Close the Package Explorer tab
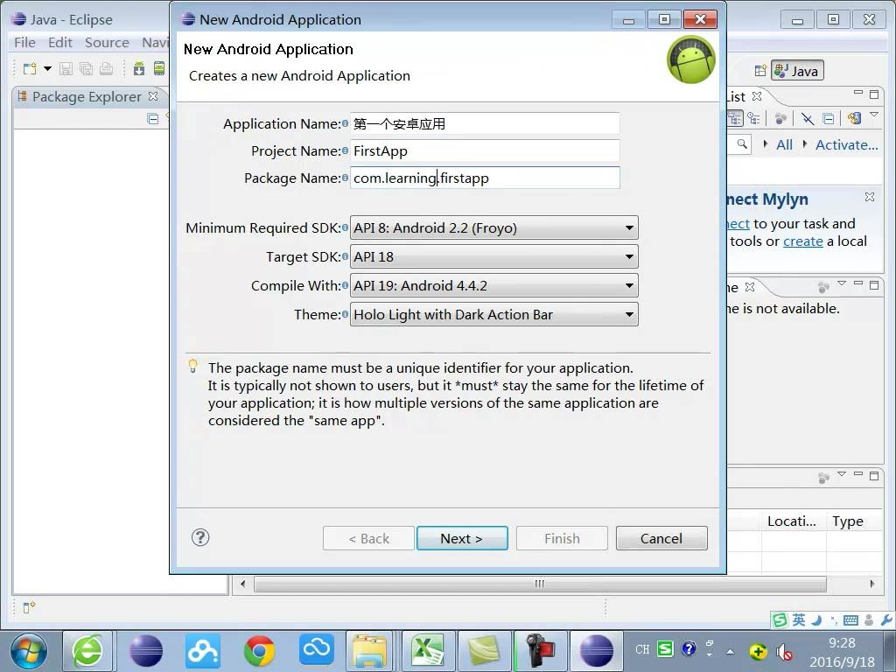 click(x=153, y=96)
